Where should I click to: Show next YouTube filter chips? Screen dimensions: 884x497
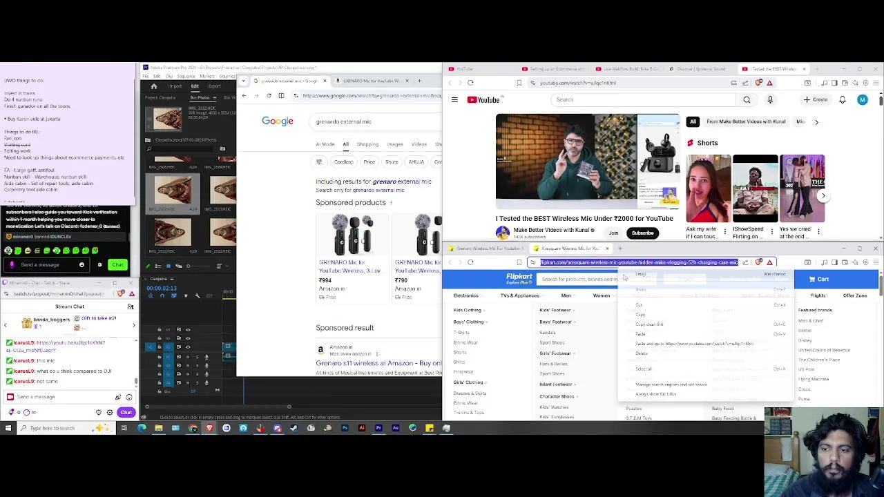[816, 122]
